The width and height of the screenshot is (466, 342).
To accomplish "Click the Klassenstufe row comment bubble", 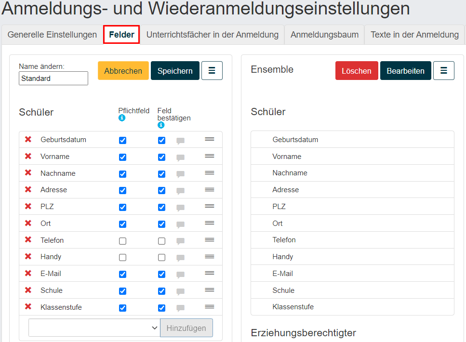I will coord(180,308).
